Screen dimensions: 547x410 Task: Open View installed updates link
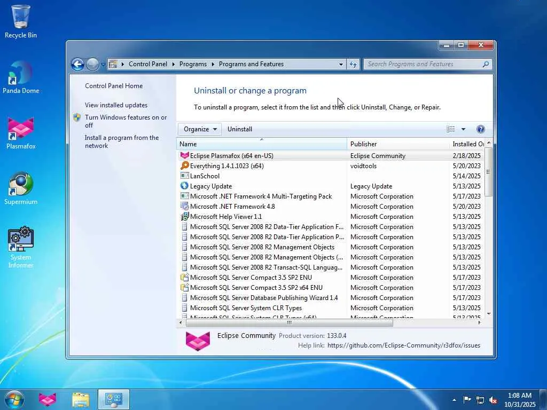click(x=116, y=105)
